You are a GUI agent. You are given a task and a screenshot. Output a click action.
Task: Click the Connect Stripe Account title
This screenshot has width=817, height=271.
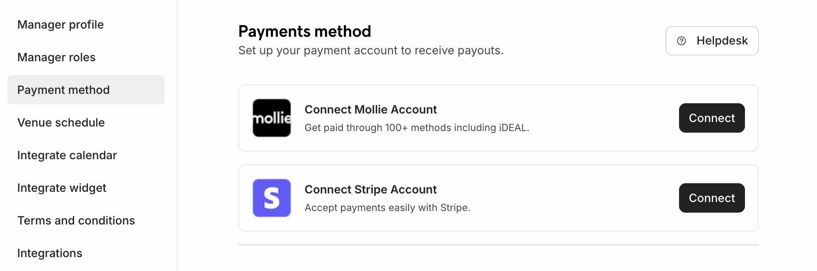click(x=371, y=189)
